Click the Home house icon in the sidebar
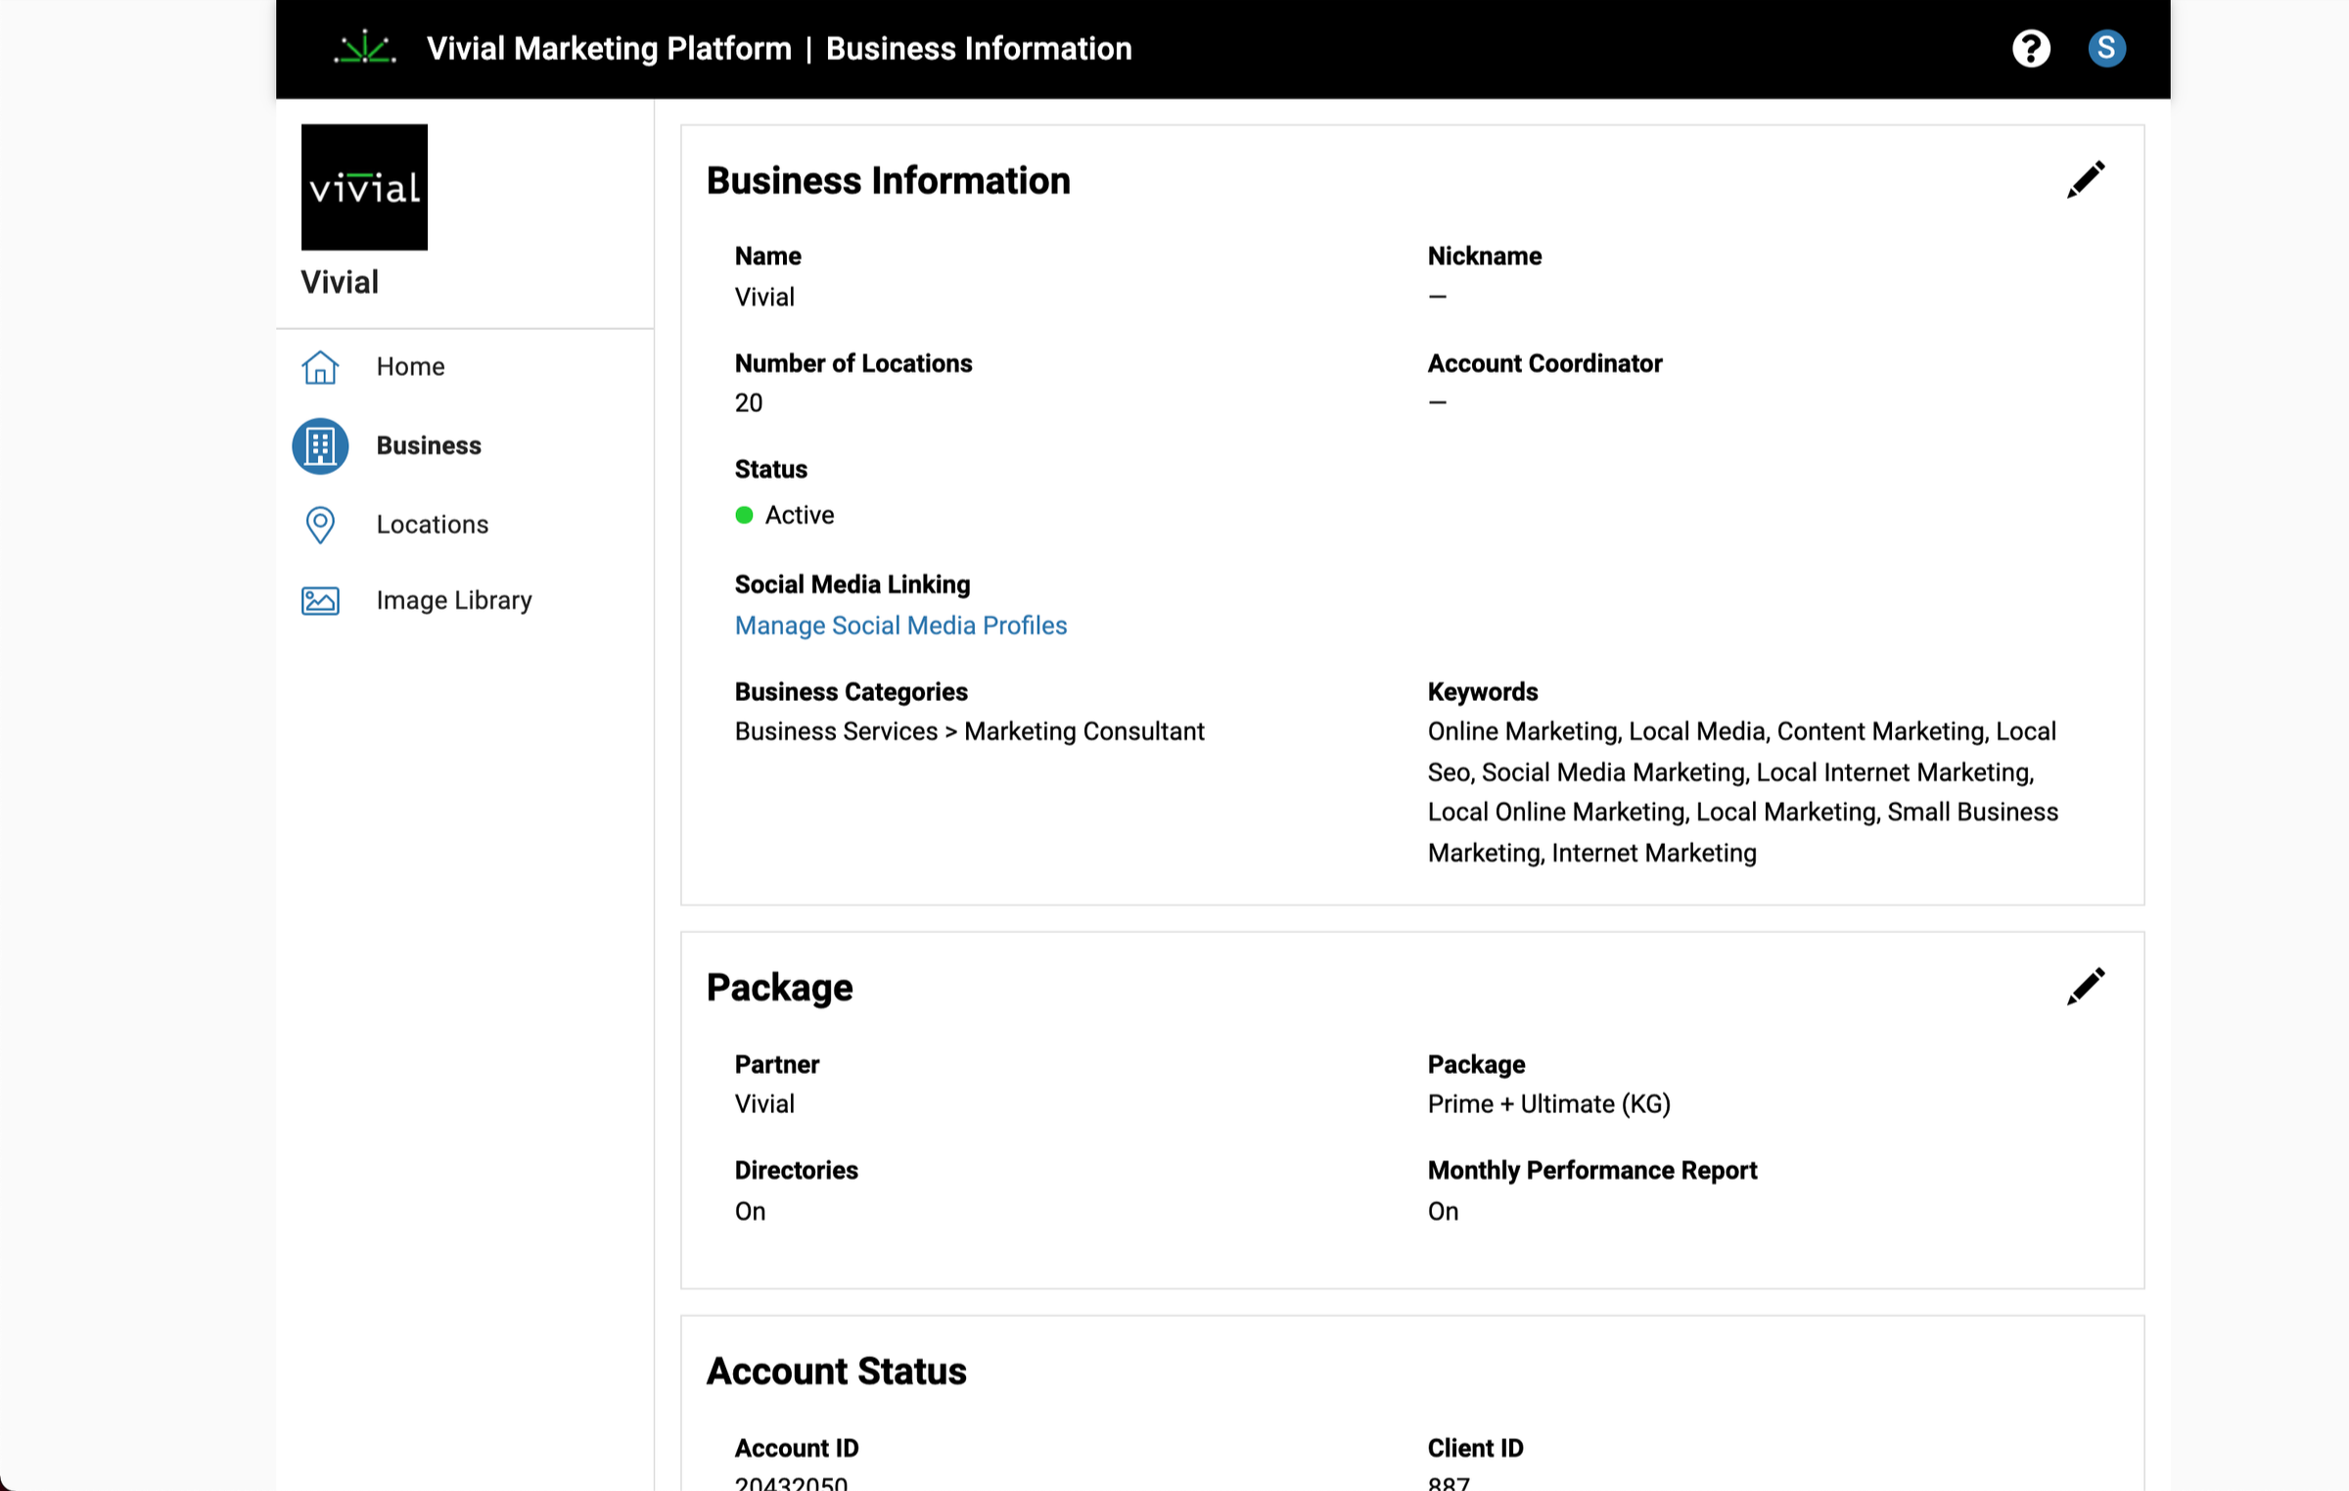Screen dimensions: 2349x1491 320,367
